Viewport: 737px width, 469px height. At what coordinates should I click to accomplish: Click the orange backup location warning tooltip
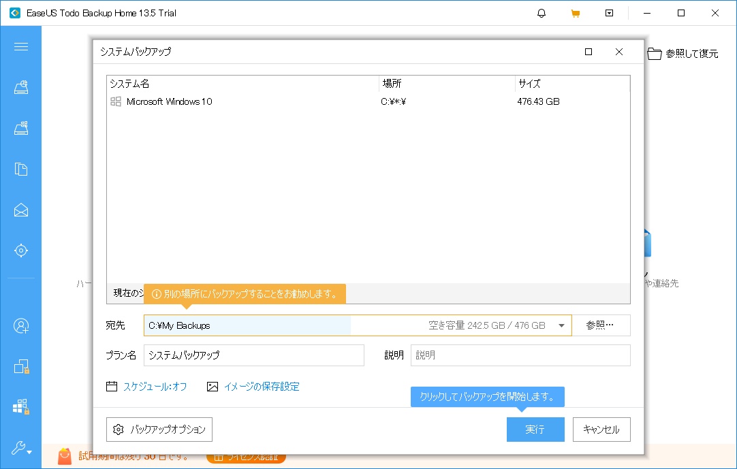(x=245, y=294)
